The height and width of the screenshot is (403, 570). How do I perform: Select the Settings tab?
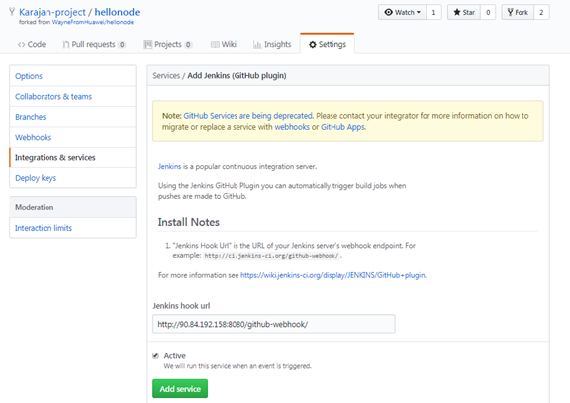[328, 44]
